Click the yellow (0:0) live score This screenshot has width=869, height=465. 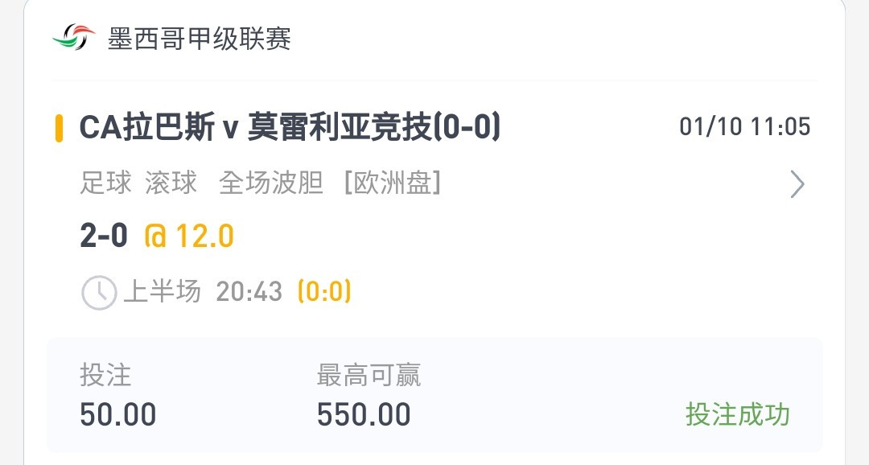(x=324, y=291)
